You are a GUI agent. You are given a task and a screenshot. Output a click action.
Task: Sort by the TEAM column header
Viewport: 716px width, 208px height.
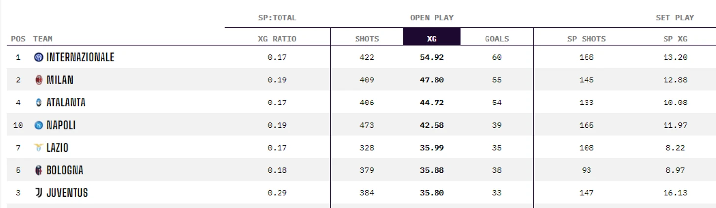click(x=43, y=39)
